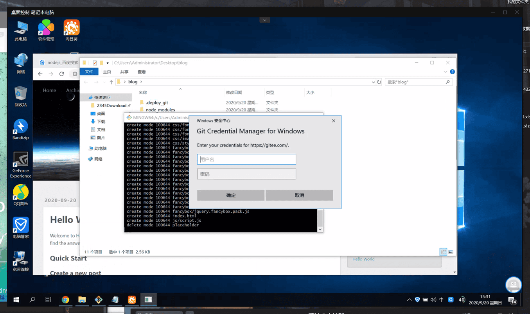Switch to the large icons view layout
Image resolution: width=530 pixels, height=314 pixels.
(x=451, y=252)
